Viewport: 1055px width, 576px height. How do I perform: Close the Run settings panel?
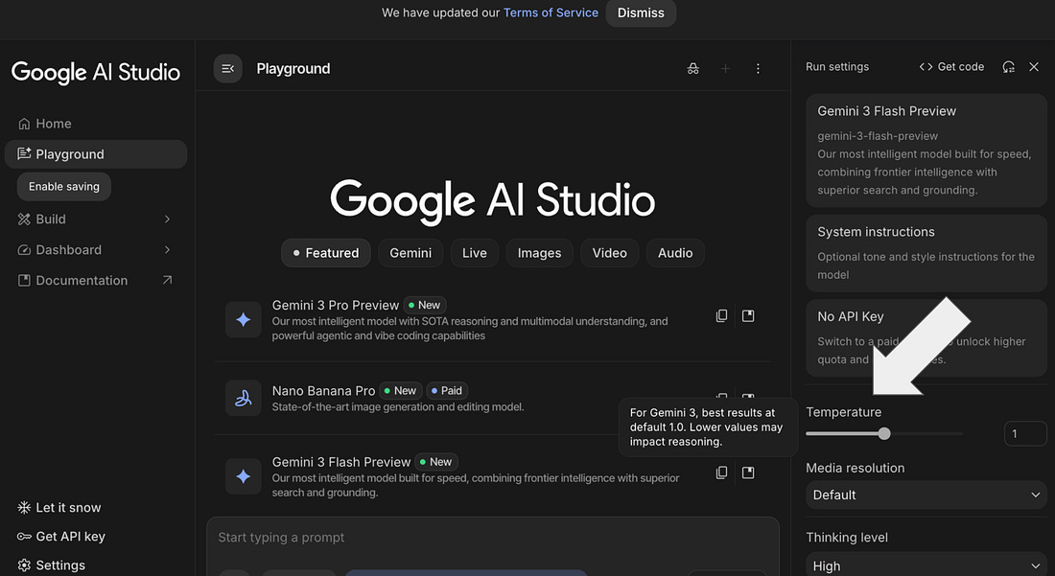pos(1034,66)
